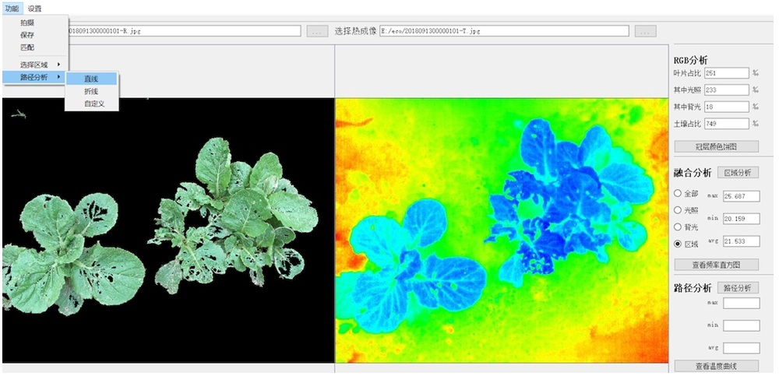Expand the 路径分析 submenu item
The height and width of the screenshot is (376, 779).
pos(34,77)
